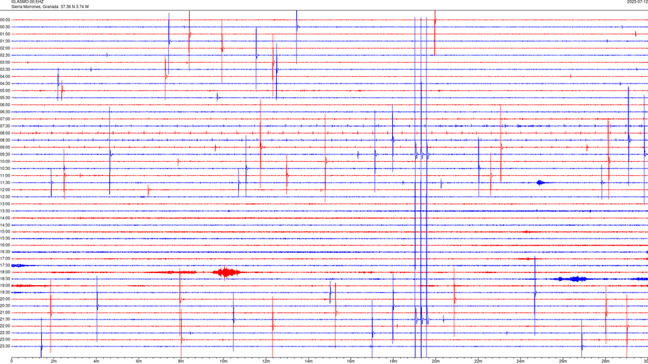Select the 13:00 time row label
The width and height of the screenshot is (648, 364).
(5, 204)
